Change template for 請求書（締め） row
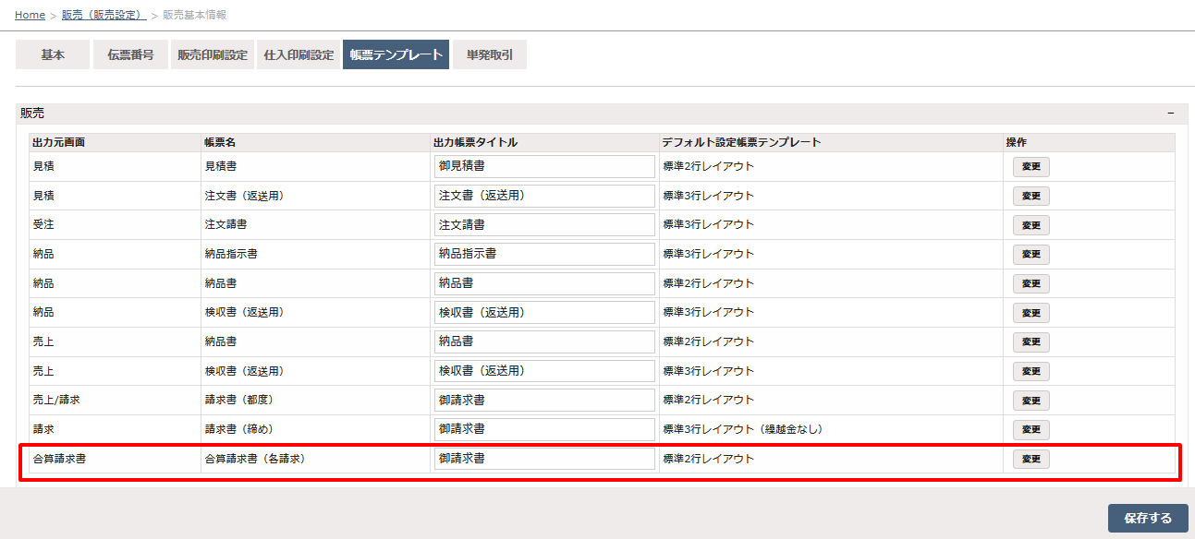Viewport: 1195px width, 539px height. tap(1030, 430)
